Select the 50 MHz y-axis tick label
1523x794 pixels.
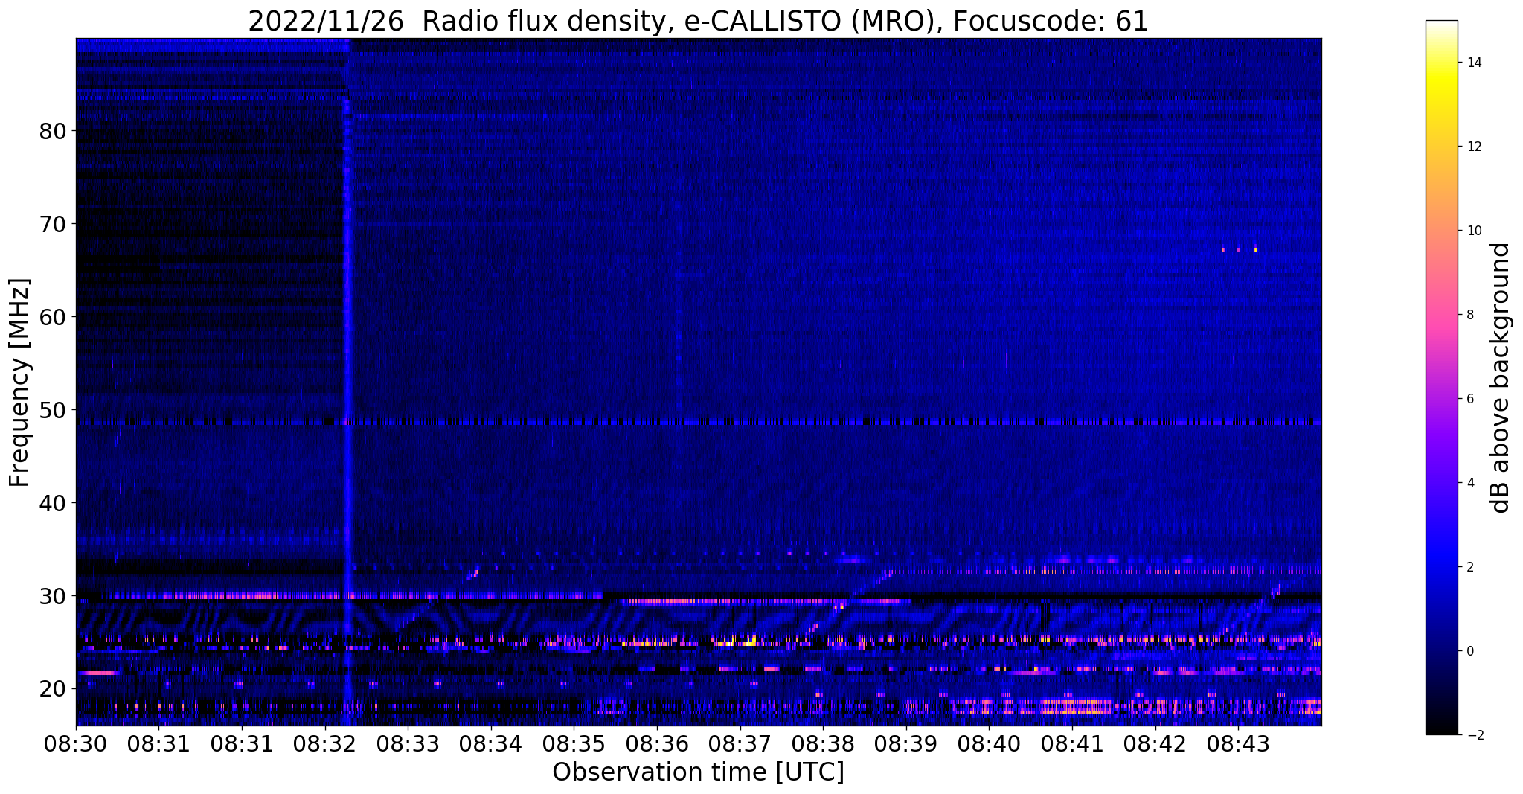54,410
